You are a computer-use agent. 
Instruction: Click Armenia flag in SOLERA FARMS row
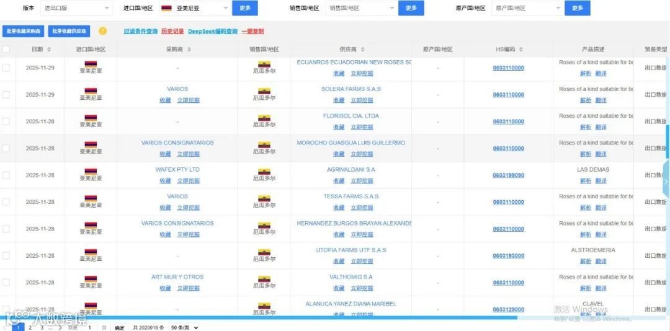pos(91,91)
